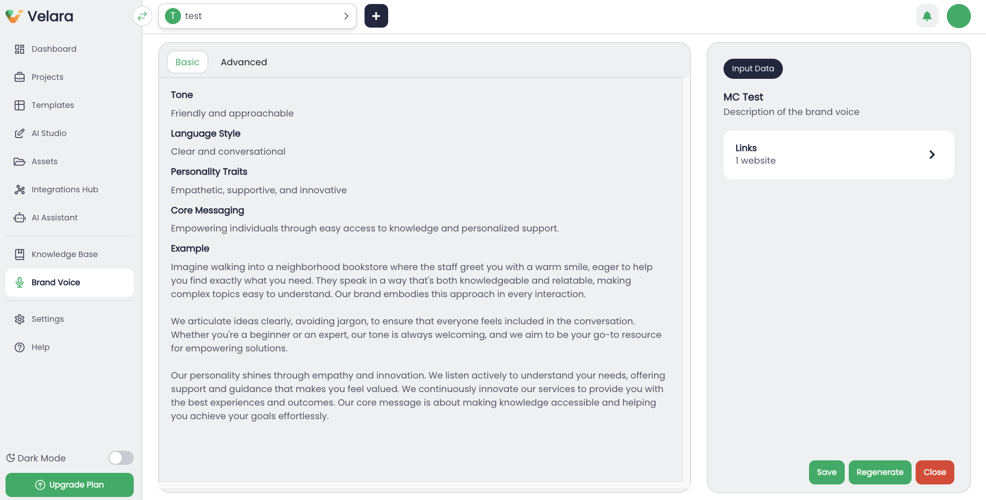This screenshot has height=500, width=986.
Task: Select the Basic tab
Action: pos(187,62)
